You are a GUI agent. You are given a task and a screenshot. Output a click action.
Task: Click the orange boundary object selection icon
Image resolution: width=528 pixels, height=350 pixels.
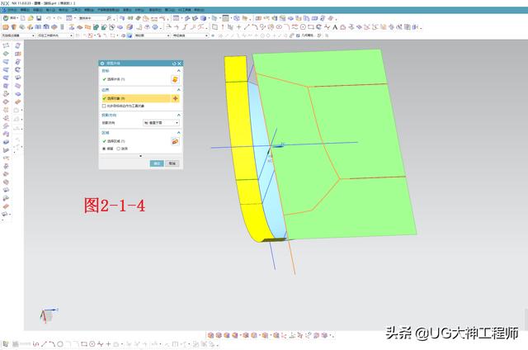(x=175, y=98)
